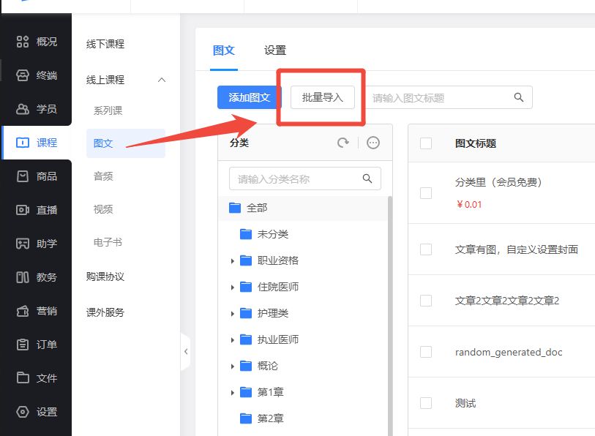Select the checkbox for random_generated_doc

coord(426,352)
